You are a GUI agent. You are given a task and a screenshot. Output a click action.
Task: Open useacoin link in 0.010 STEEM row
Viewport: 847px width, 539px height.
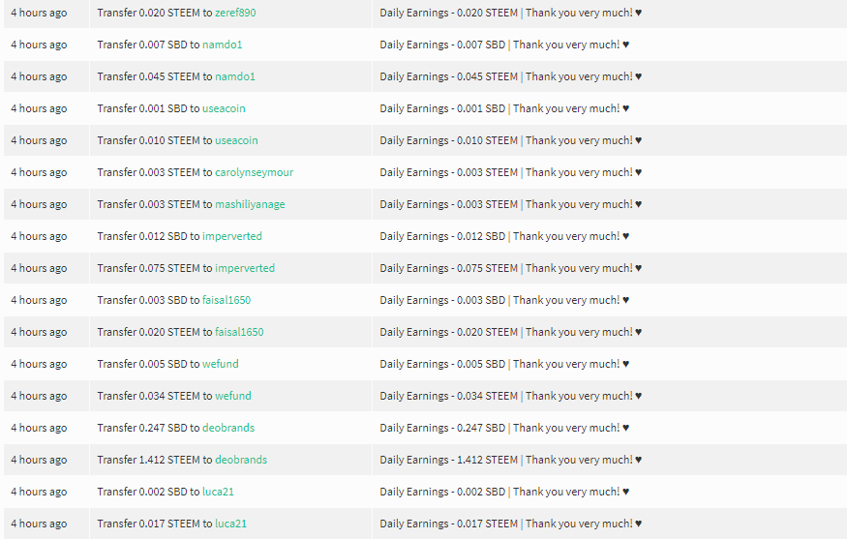coord(236,140)
